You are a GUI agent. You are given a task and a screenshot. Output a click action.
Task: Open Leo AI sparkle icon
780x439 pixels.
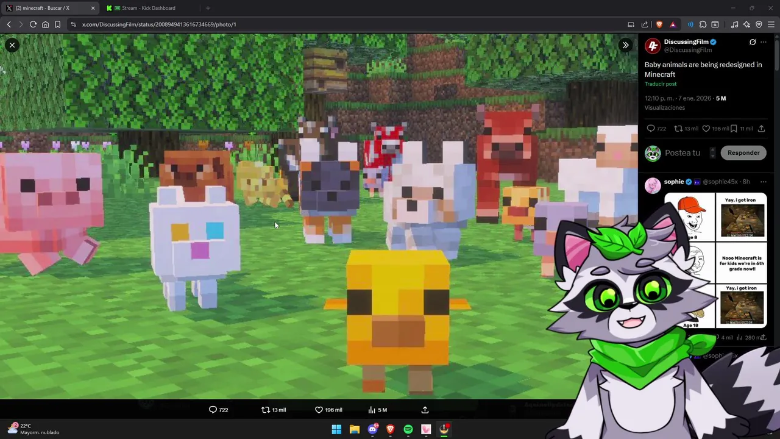746,24
